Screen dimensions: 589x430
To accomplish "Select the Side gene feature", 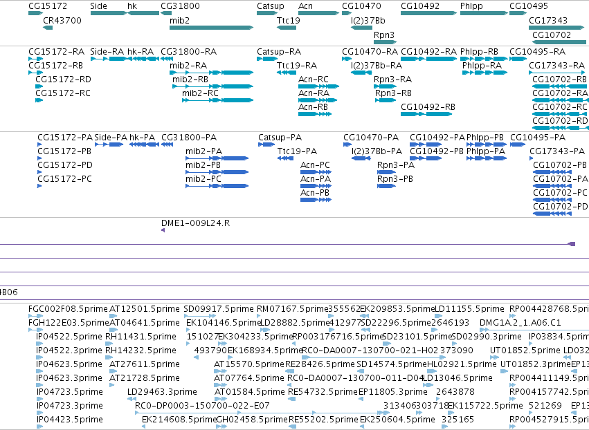I will (x=109, y=13).
